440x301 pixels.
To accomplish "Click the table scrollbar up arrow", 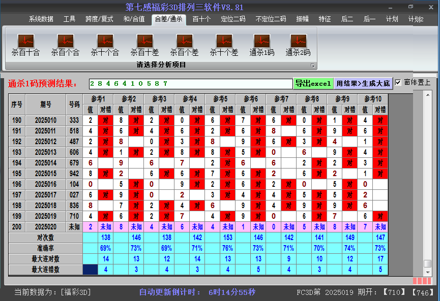I will (x=428, y=95).
